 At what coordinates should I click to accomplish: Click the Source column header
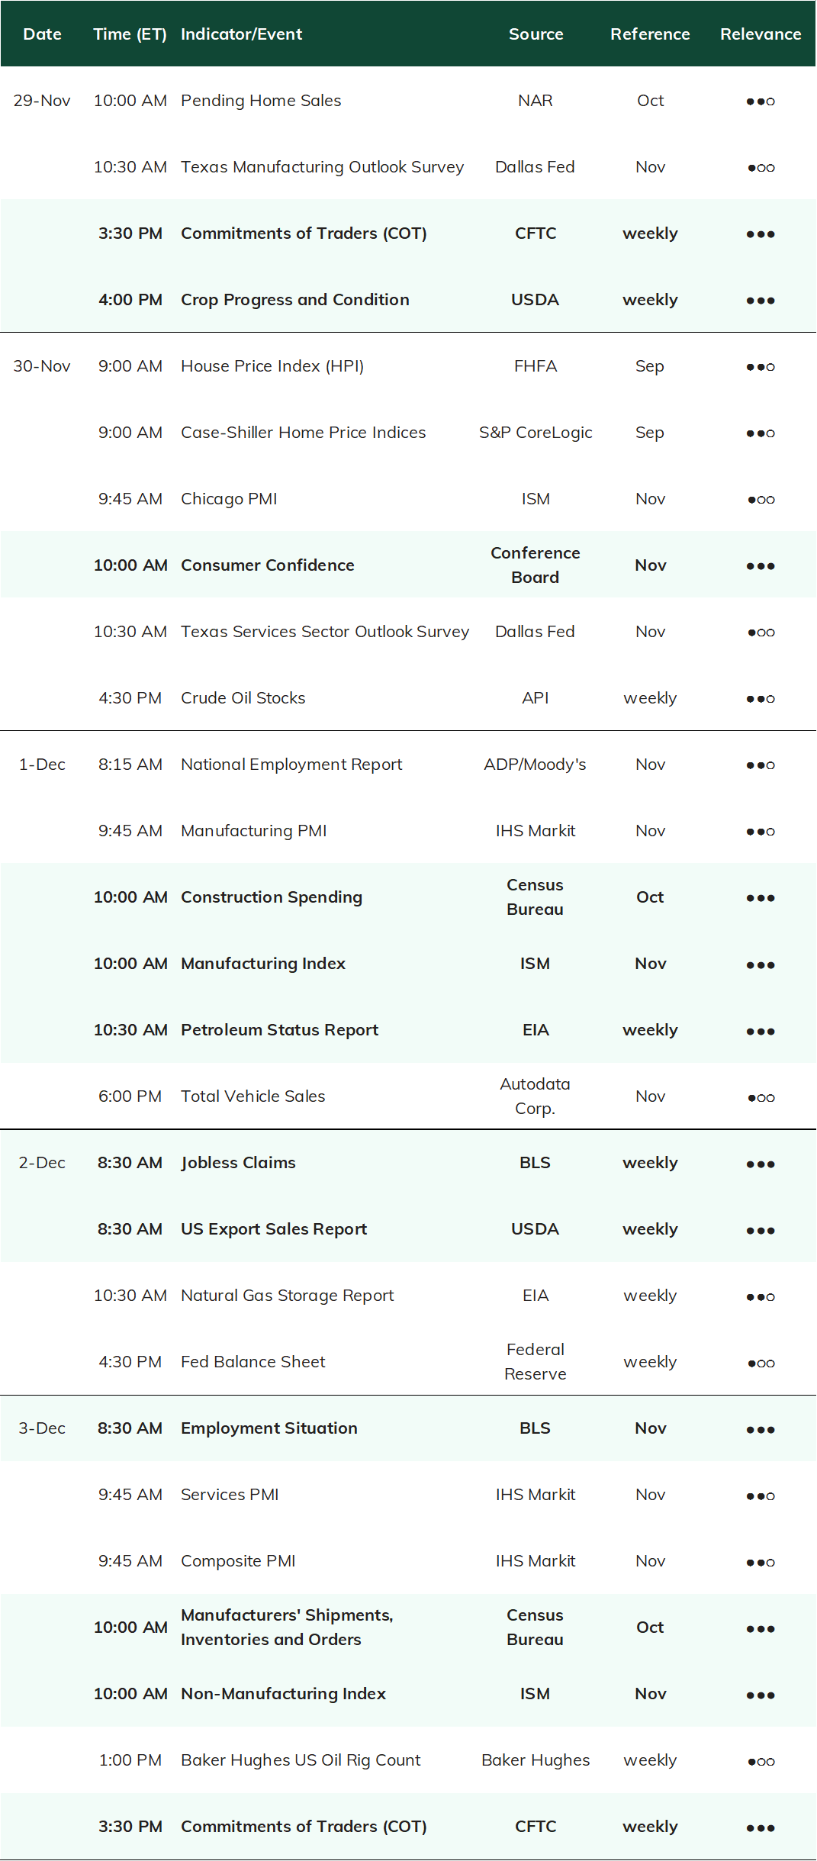tap(536, 34)
